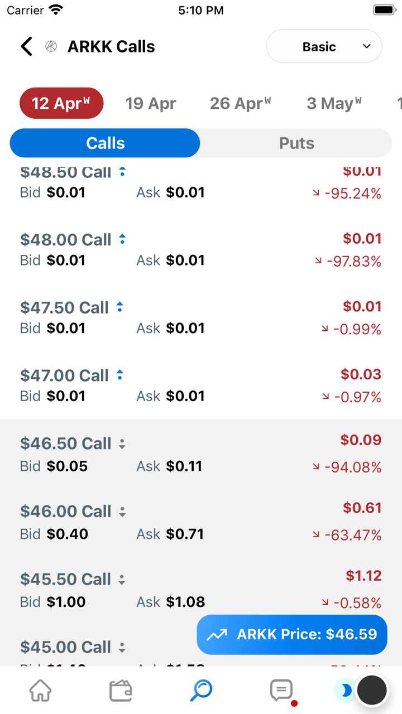Tap the ARKK logo icon in header
Screen dimensions: 402x714
51,46
